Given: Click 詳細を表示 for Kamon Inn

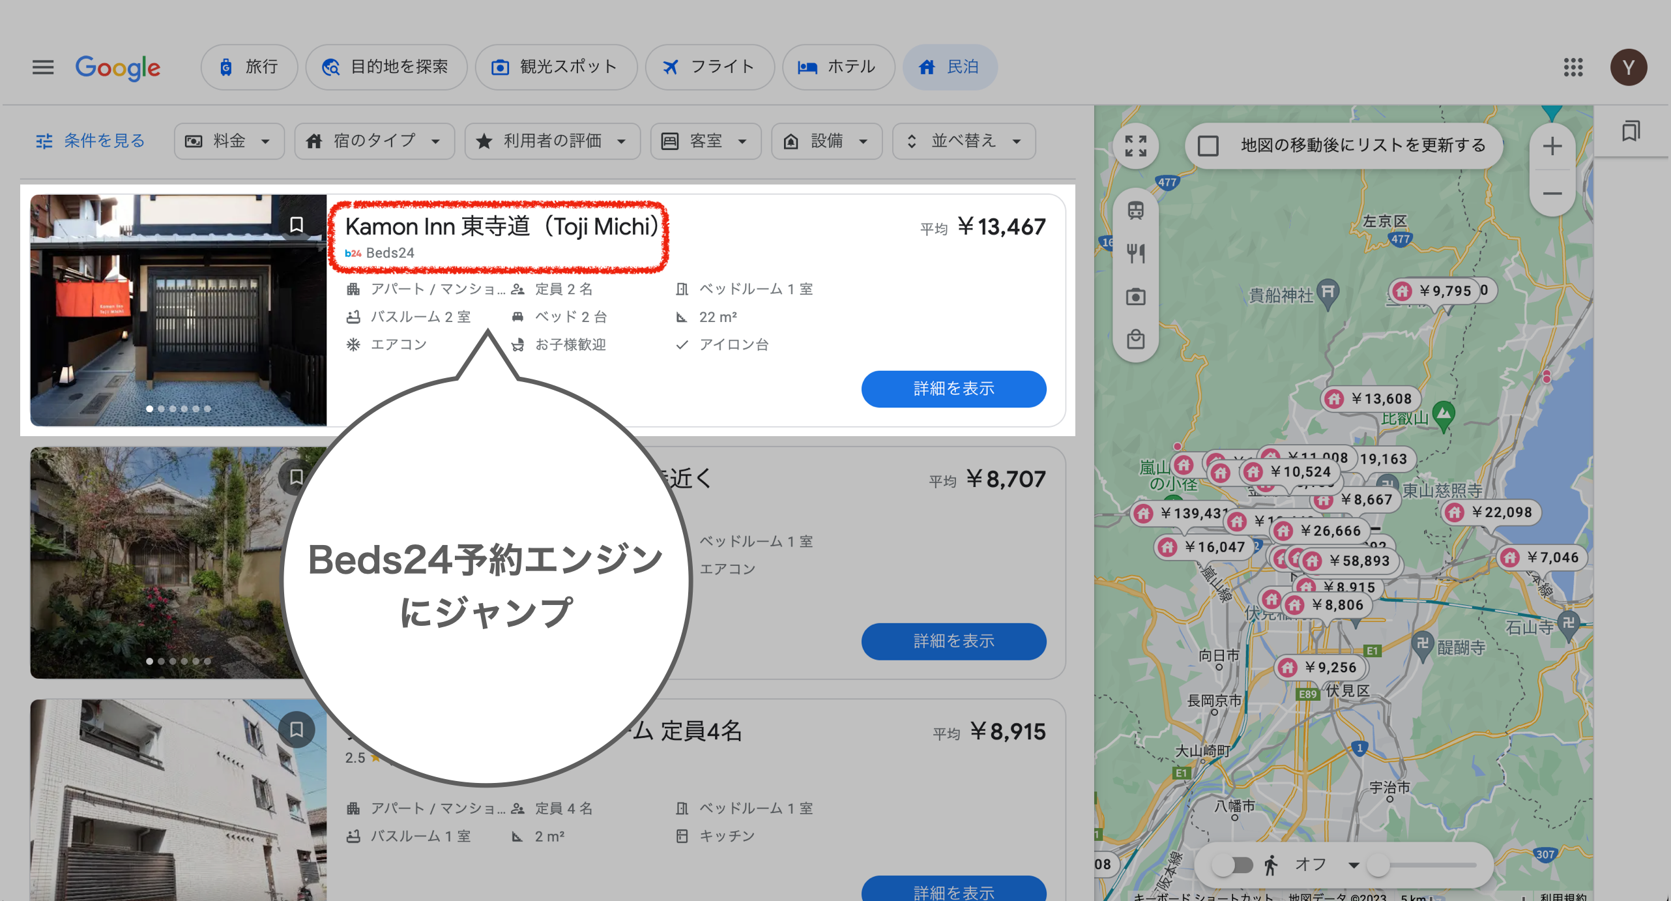Looking at the screenshot, I should pyautogui.click(x=953, y=389).
